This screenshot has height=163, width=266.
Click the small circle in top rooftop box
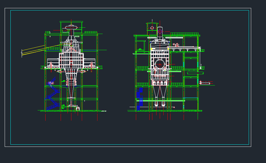point(152,28)
